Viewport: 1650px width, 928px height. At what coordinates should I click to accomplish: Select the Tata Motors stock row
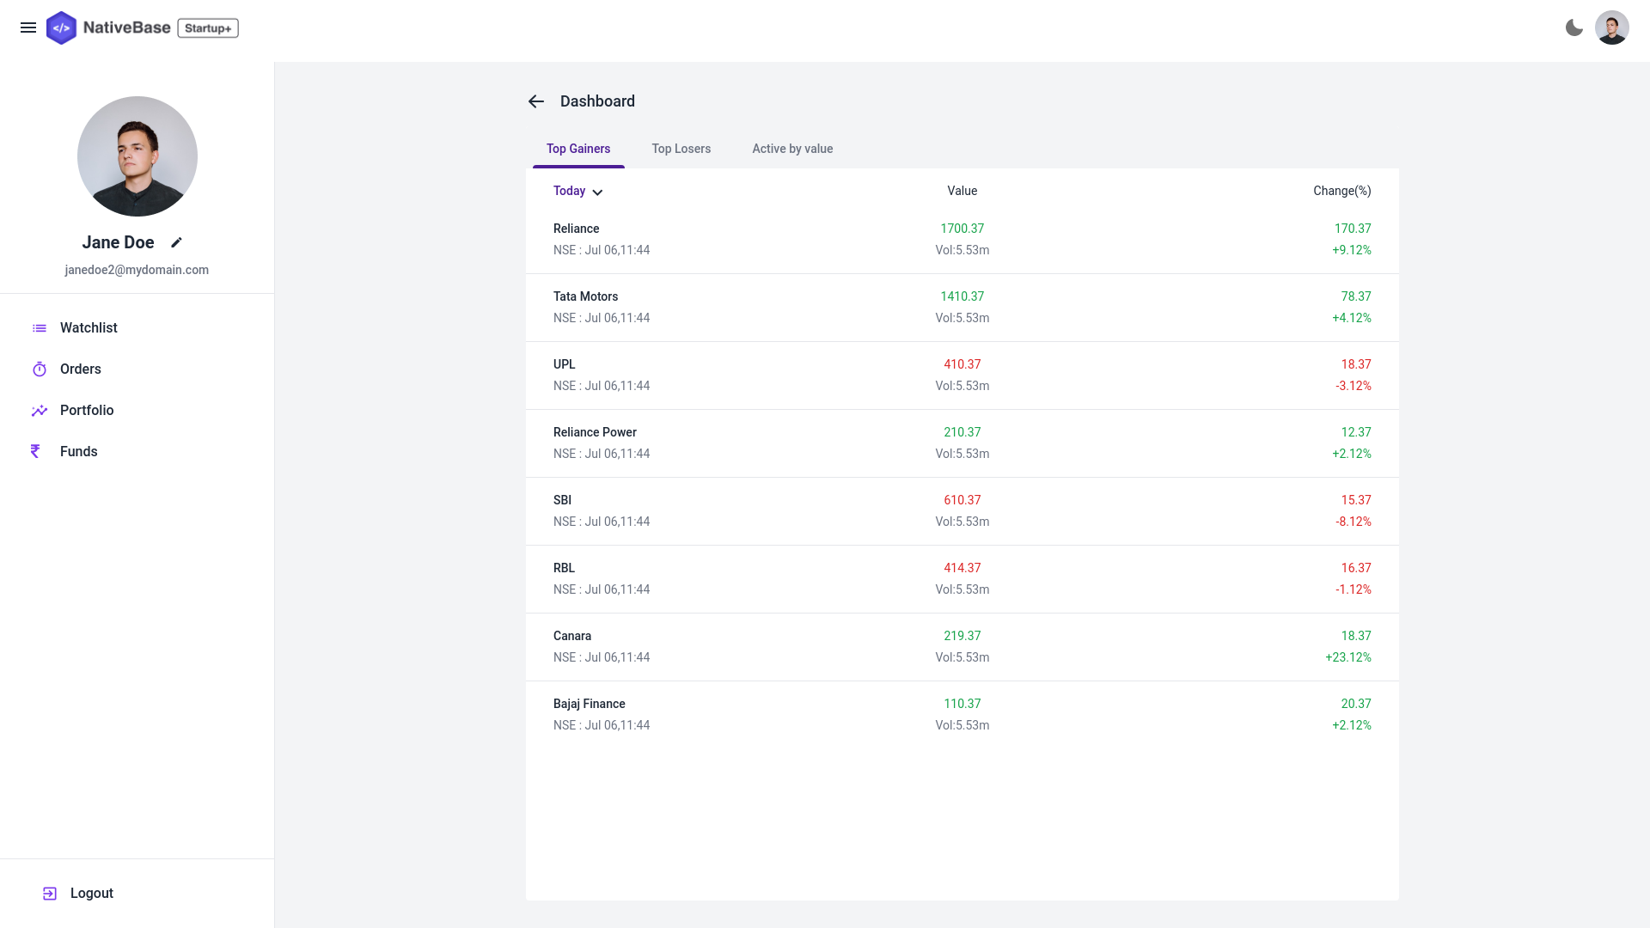tap(962, 308)
